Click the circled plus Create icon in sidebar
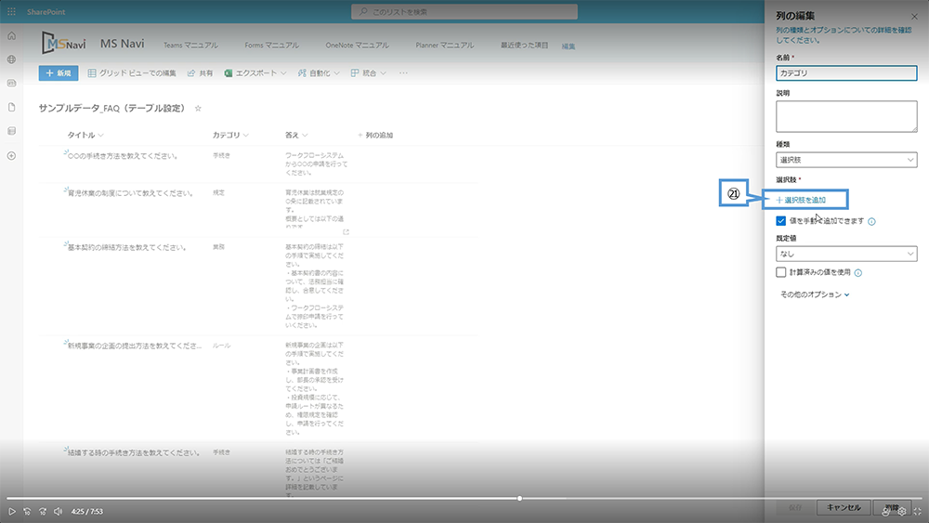 click(x=11, y=155)
